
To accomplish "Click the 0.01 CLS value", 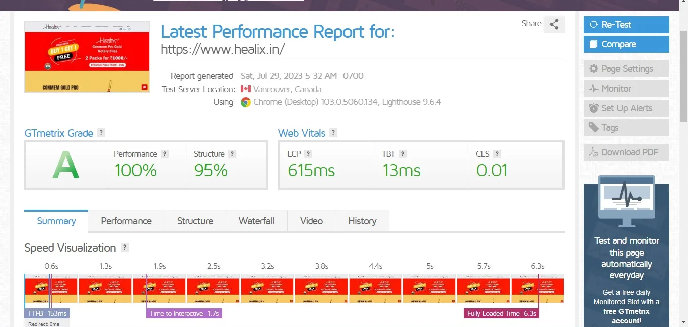I will click(x=492, y=171).
